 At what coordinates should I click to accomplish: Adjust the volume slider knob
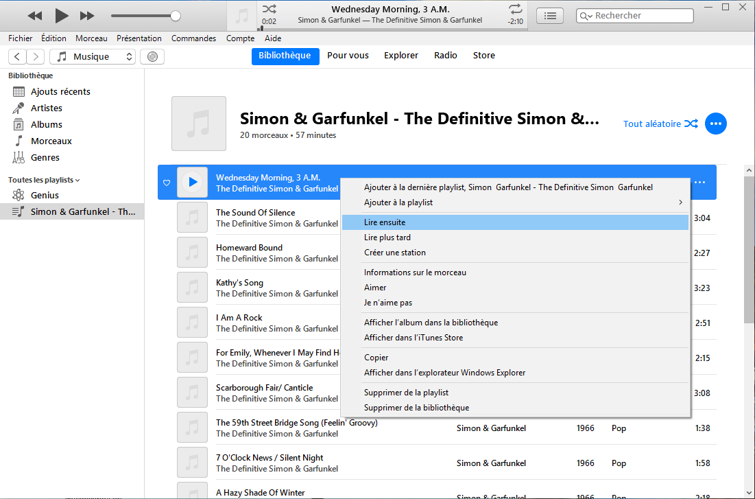(x=176, y=16)
